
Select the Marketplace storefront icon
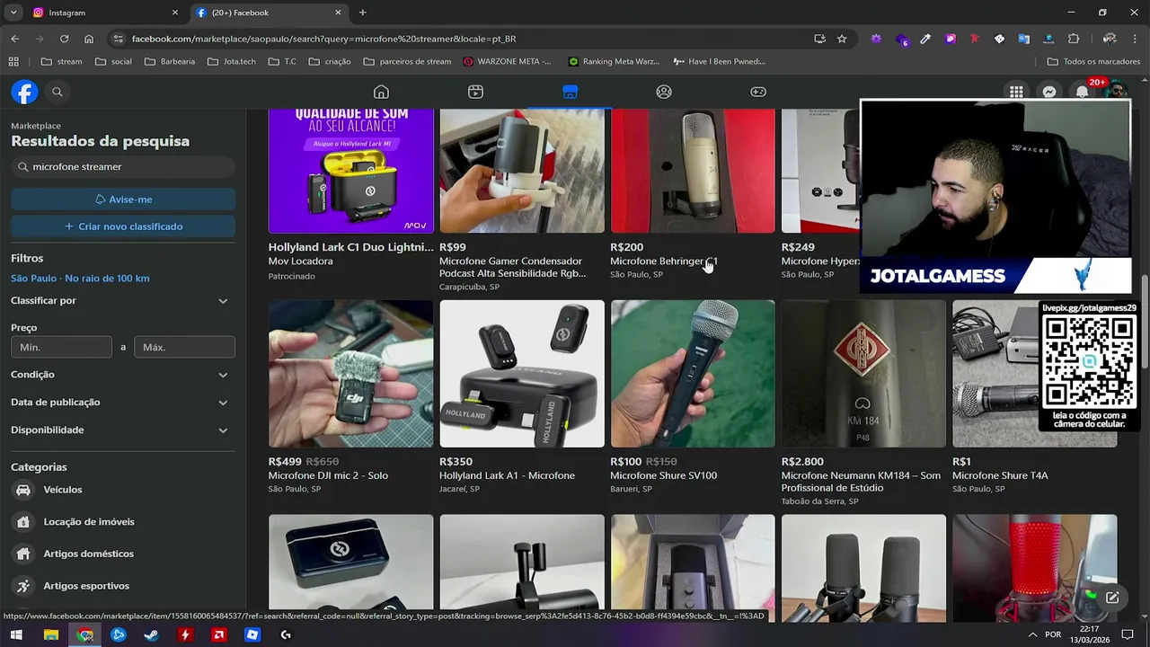click(570, 92)
